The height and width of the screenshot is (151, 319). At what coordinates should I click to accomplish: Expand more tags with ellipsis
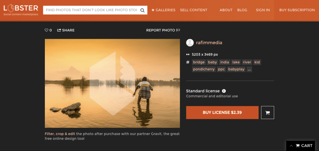point(249,69)
